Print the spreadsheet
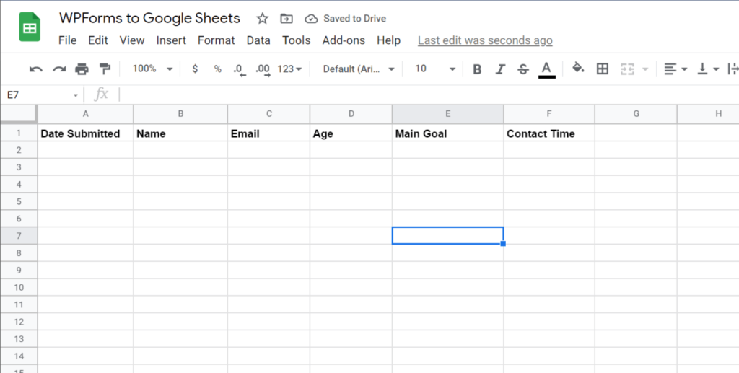The width and height of the screenshot is (739, 373). click(x=82, y=69)
